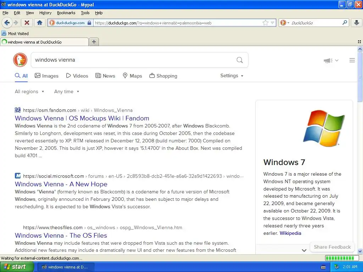Viewport: 363px width, 272px height.
Task: Open the File menu
Action: pyautogui.click(x=5, y=13)
